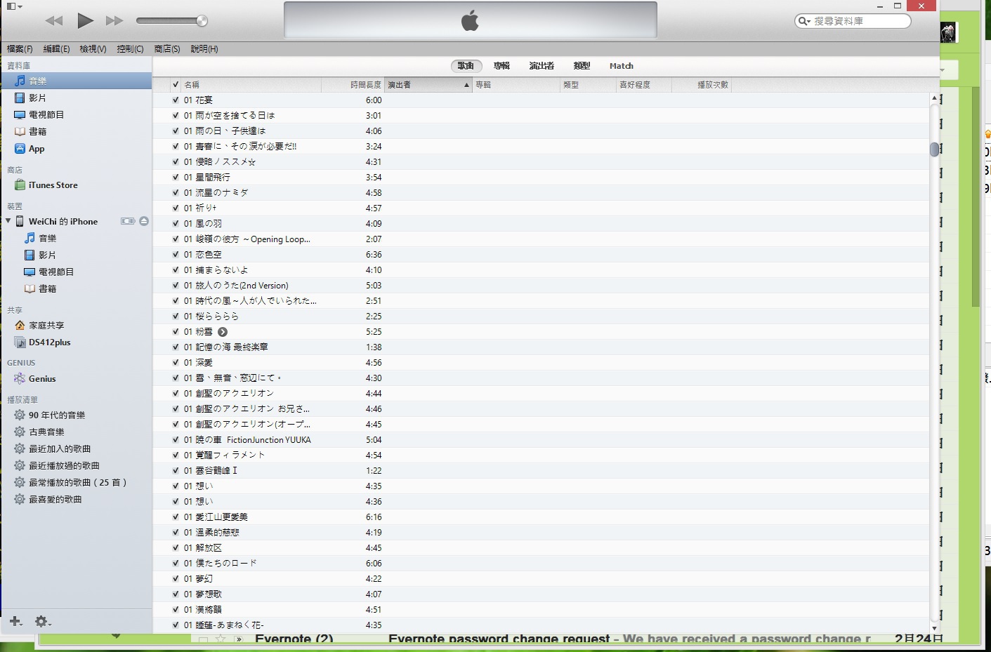Open the arrow next to 粉雪
The height and width of the screenshot is (652, 991).
(x=223, y=332)
